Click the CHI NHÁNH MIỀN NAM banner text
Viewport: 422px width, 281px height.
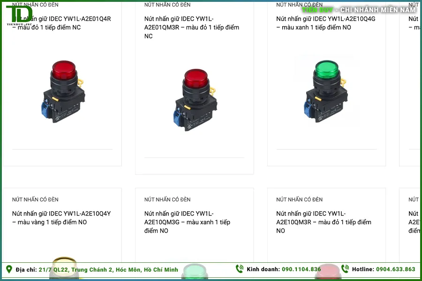[378, 10]
